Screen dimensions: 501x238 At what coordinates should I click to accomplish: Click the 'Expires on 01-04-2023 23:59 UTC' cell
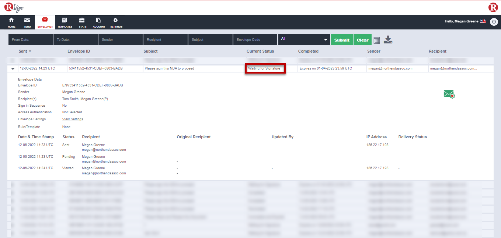(326, 68)
